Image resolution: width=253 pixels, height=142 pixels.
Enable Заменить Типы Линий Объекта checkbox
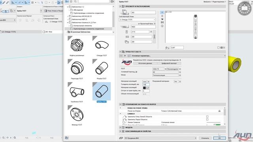[207, 117]
